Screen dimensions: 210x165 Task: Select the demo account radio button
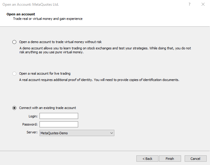14,42
